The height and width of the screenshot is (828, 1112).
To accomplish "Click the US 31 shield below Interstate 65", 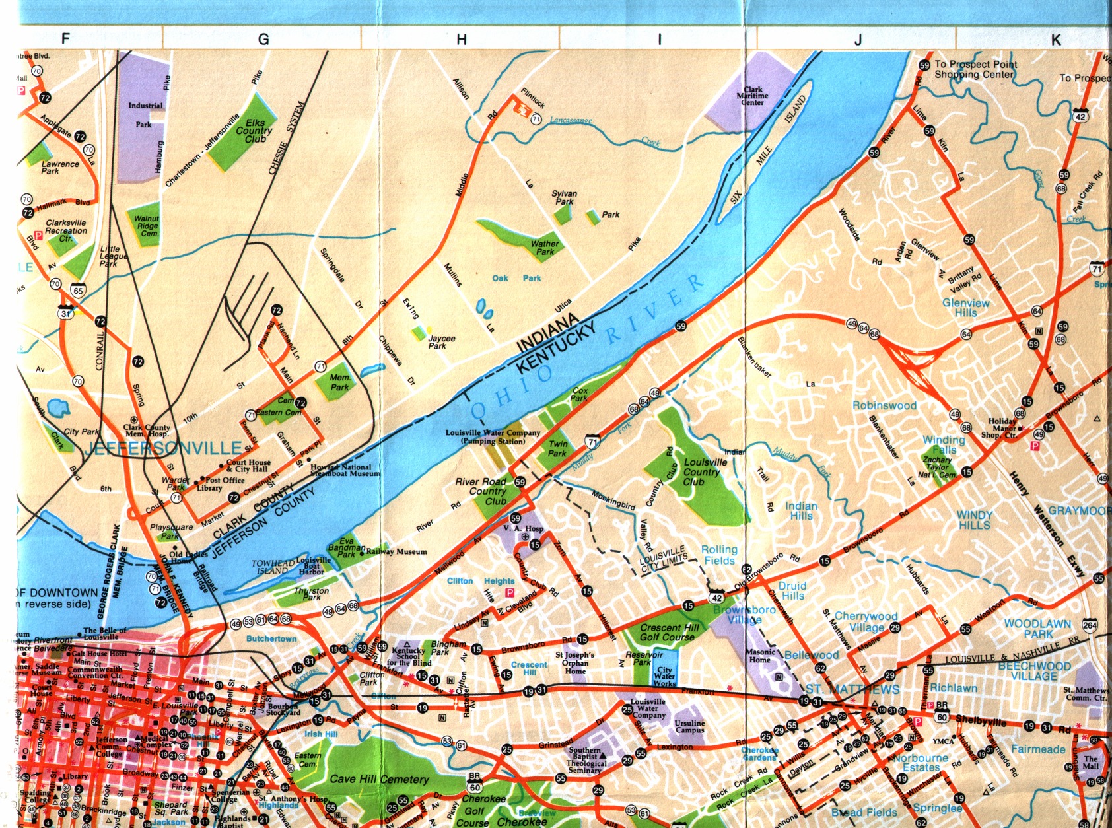I will click(65, 312).
